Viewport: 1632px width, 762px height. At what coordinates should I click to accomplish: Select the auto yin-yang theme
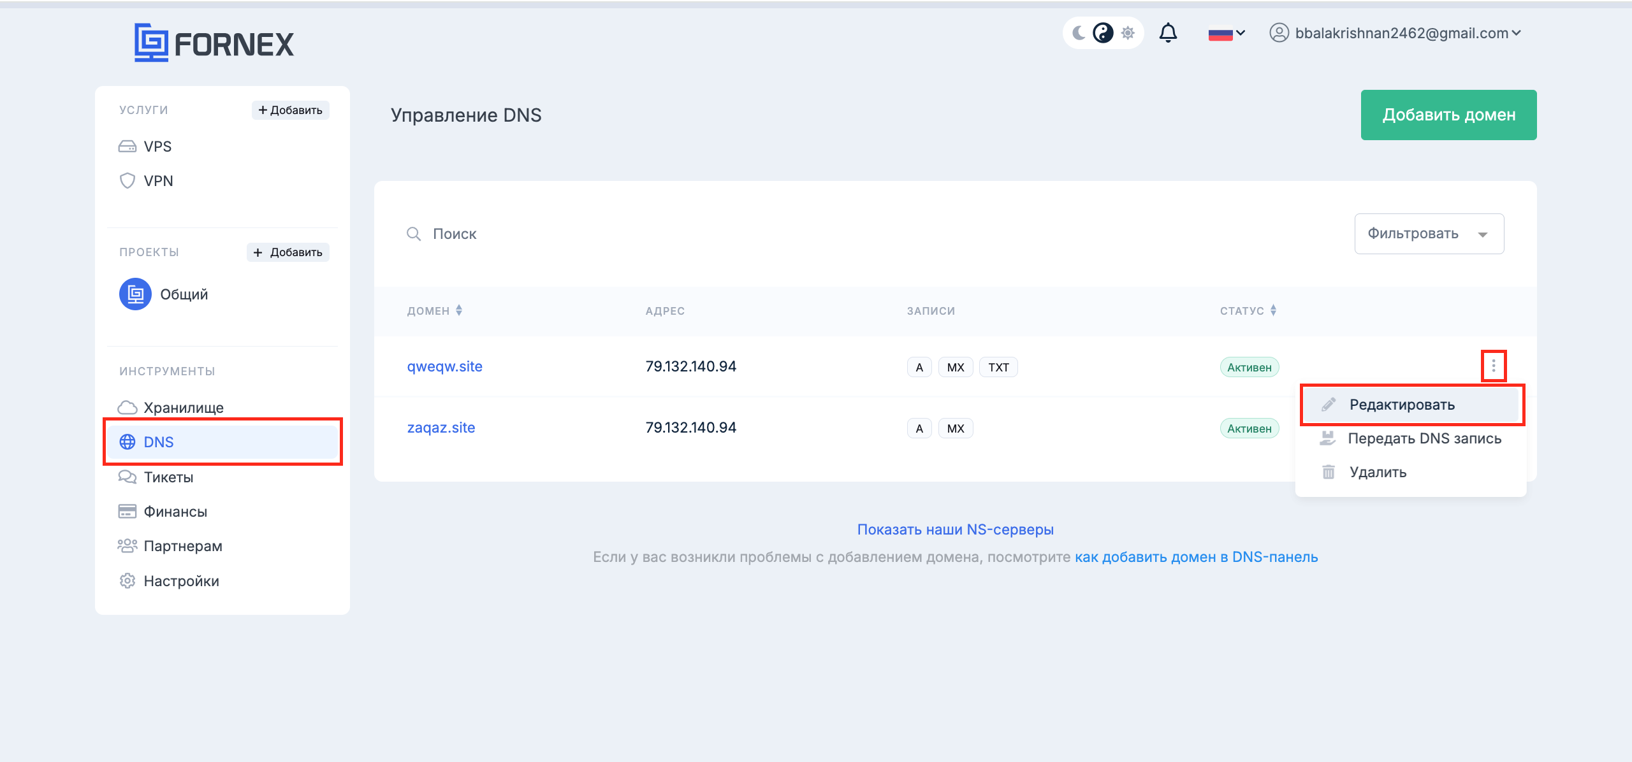coord(1103,33)
